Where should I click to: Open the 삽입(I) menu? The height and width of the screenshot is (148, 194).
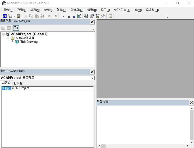[x=48, y=10]
